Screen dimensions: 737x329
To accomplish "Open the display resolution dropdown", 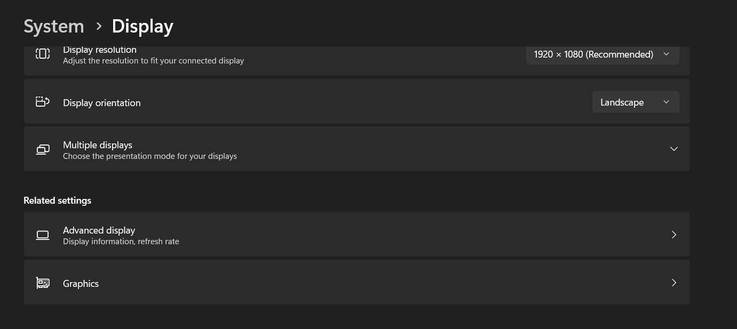I will click(602, 54).
